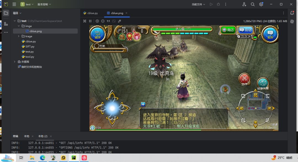Close the cblue.png editor tab
Image resolution: width=298 pixels, height=162 pixels.
click(x=126, y=13)
